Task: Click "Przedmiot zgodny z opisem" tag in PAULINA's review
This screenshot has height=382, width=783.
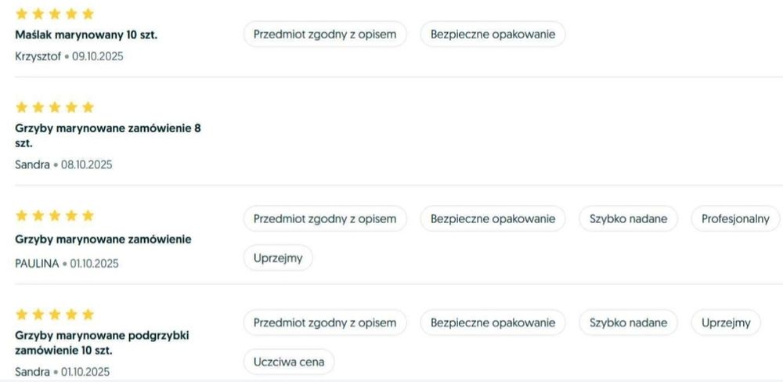Action: [325, 219]
